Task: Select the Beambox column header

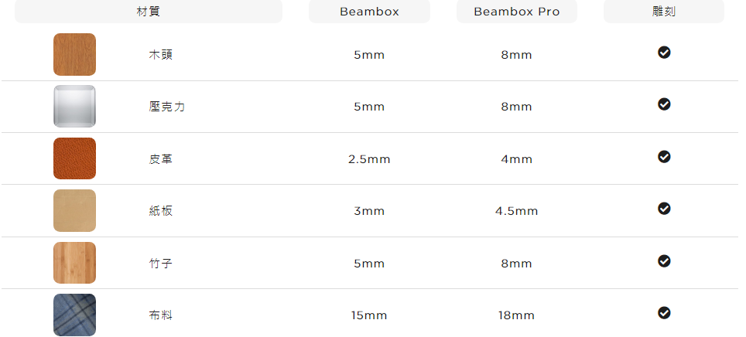Action: tap(369, 12)
